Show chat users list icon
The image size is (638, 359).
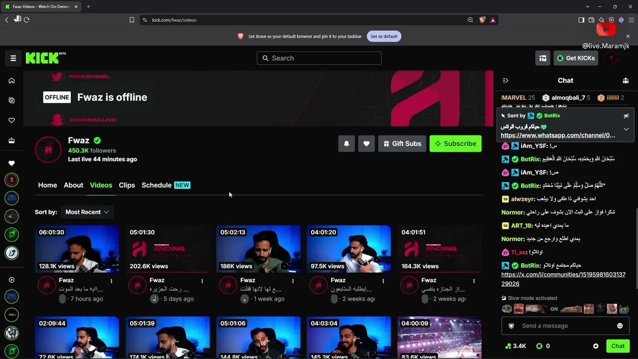click(x=626, y=80)
